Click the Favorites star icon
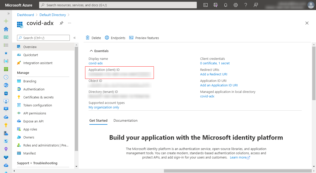Image resolution: width=316 pixels, height=173 pixels. coord(6,53)
